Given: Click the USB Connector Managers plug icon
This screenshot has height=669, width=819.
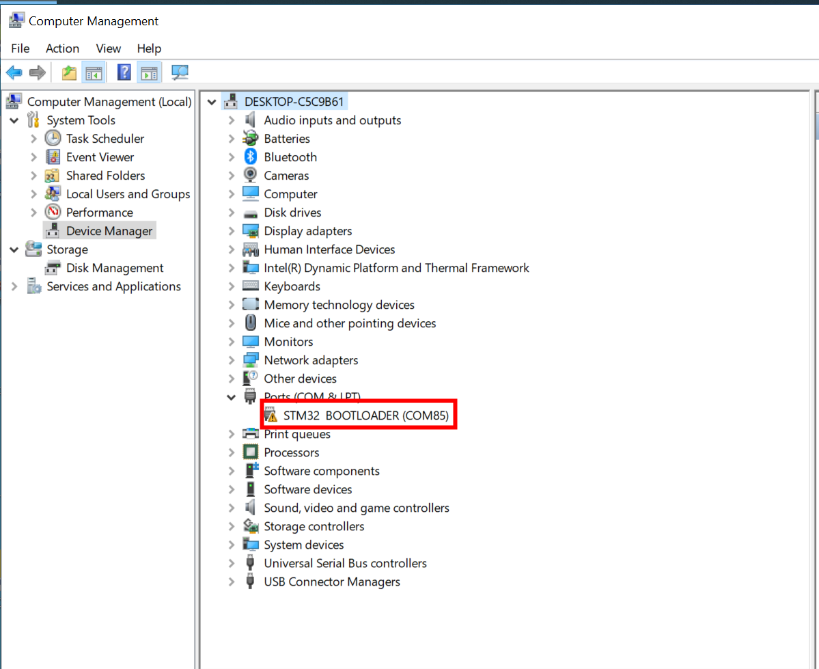Looking at the screenshot, I should click(250, 582).
